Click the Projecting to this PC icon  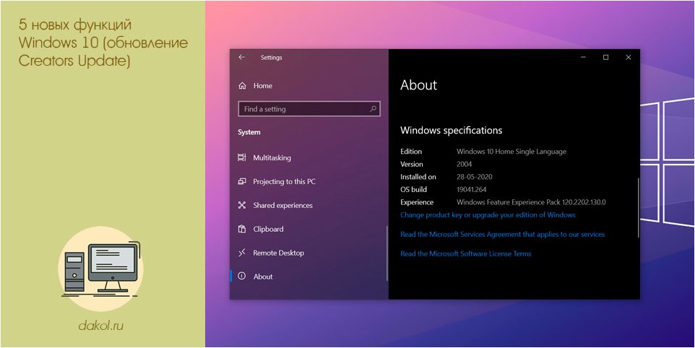[242, 181]
